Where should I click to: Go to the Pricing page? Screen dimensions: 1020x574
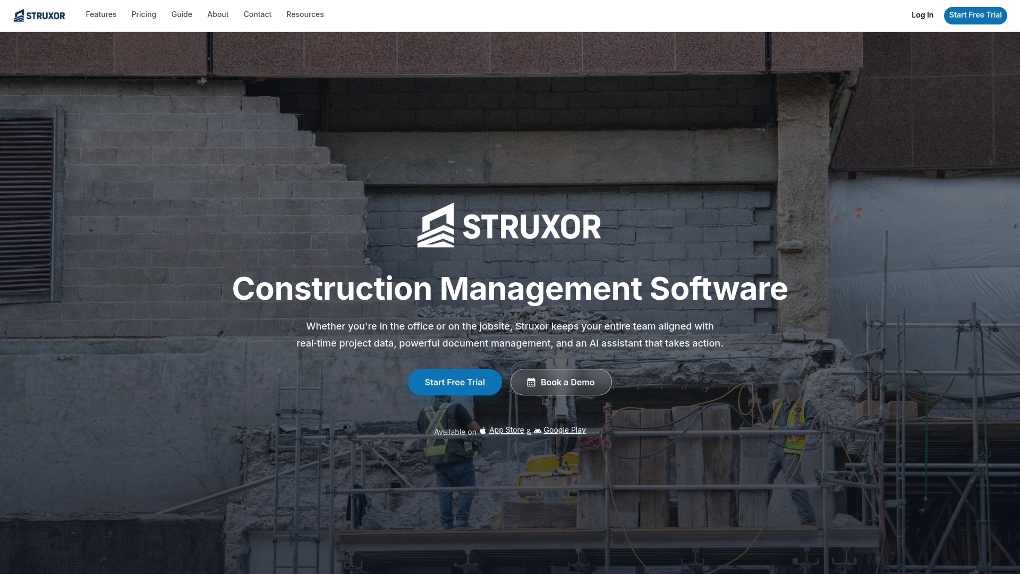coord(144,14)
